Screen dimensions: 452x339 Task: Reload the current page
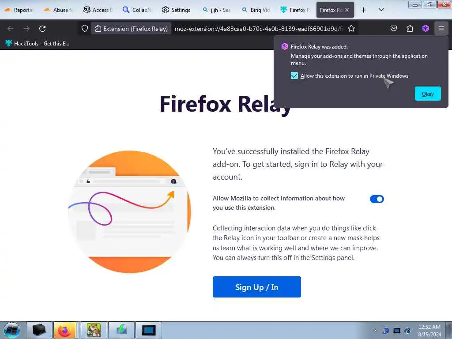coord(42,29)
